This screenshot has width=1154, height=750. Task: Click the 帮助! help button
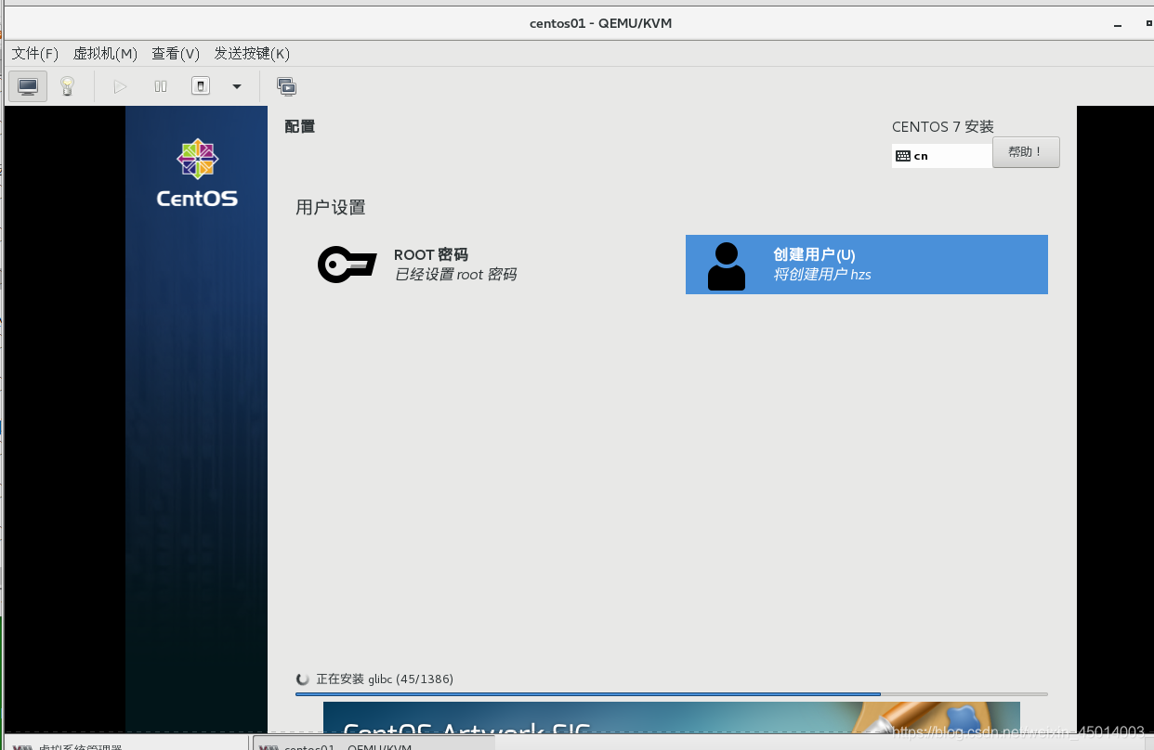pyautogui.click(x=1026, y=152)
